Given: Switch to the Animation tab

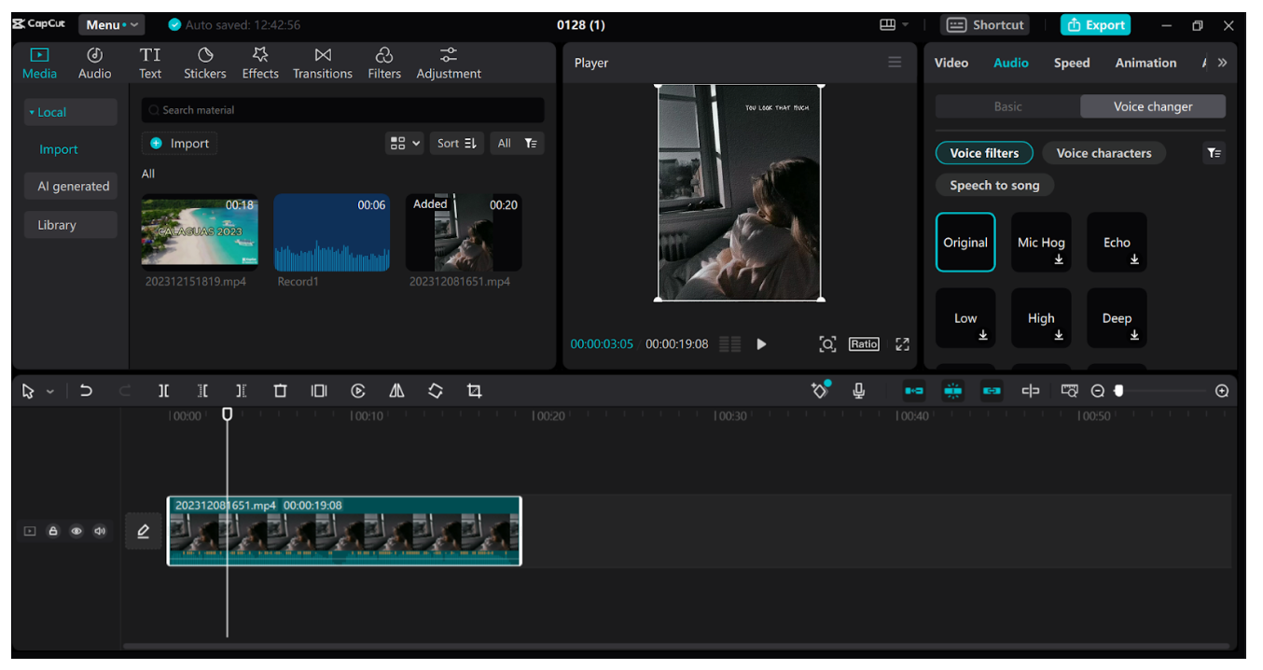Looking at the screenshot, I should [1145, 63].
